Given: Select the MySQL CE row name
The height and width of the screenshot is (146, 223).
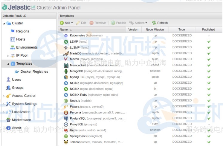Looking at the screenshot, I should tap(95, 77).
